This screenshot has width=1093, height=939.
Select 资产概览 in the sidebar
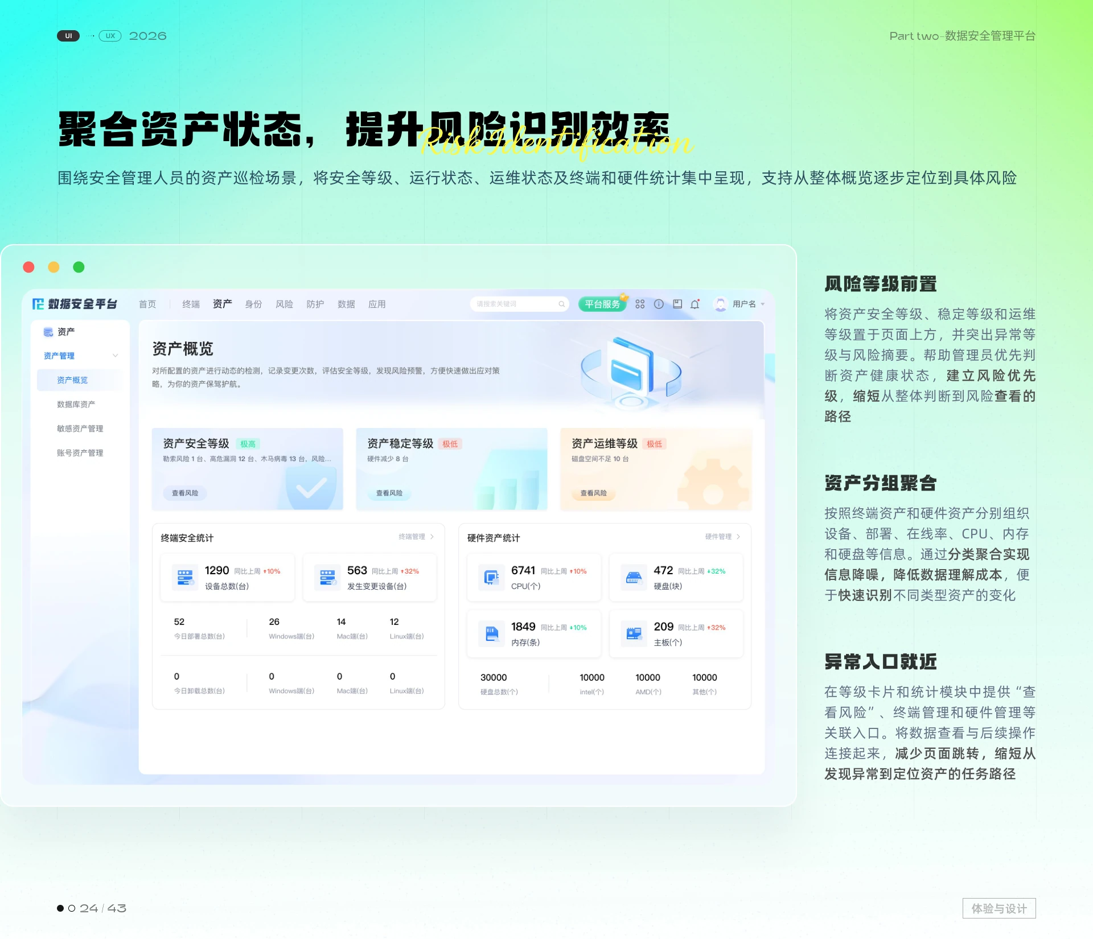tap(80, 380)
